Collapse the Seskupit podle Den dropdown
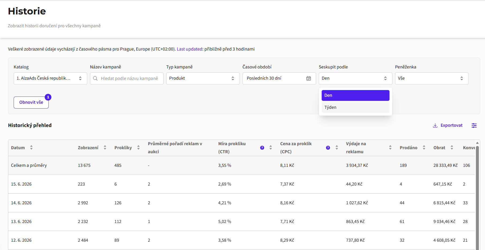This screenshot has height=250, width=485. click(355, 78)
